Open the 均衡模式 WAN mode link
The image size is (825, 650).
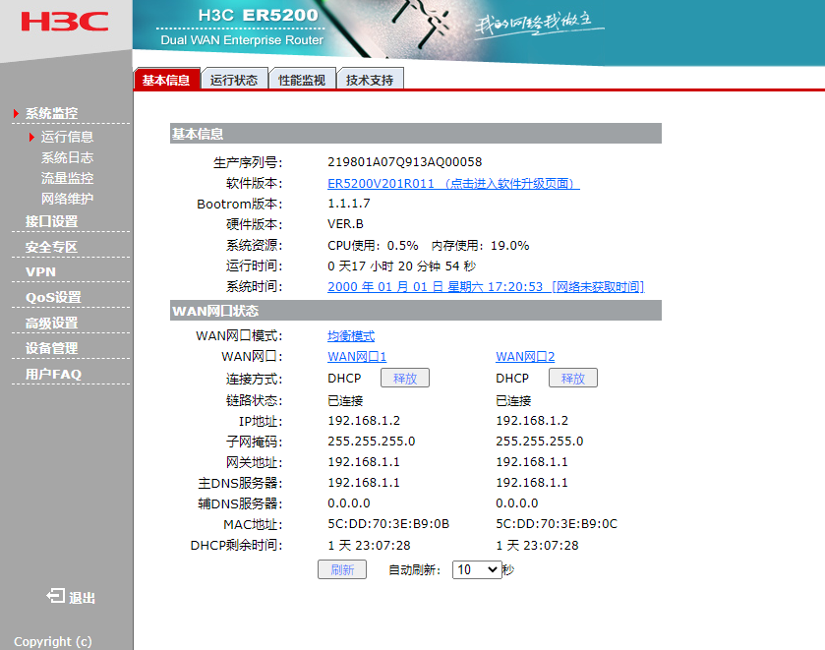(x=351, y=335)
